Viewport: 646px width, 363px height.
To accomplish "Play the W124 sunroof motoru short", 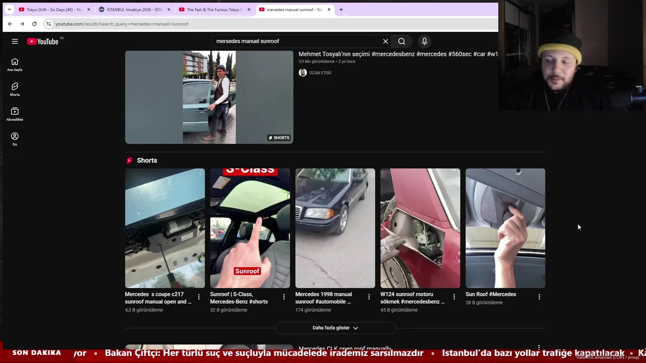I will (x=420, y=228).
